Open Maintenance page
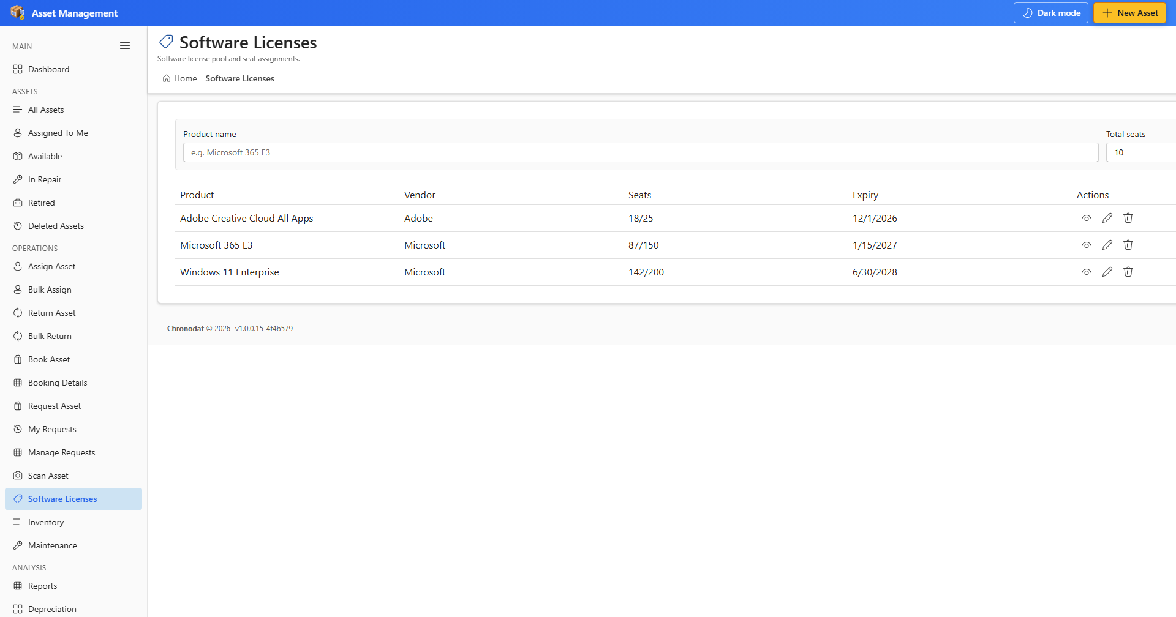 pyautogui.click(x=73, y=545)
